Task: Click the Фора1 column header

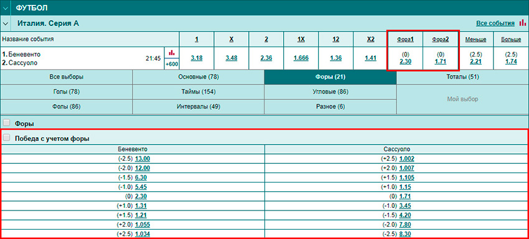Action: point(405,39)
